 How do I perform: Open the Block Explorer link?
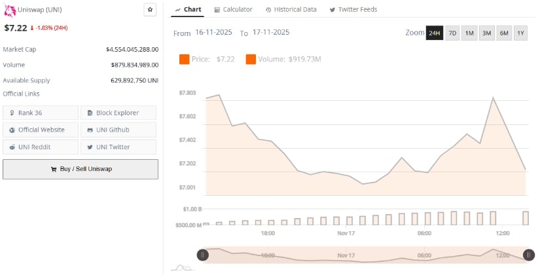[x=118, y=113]
